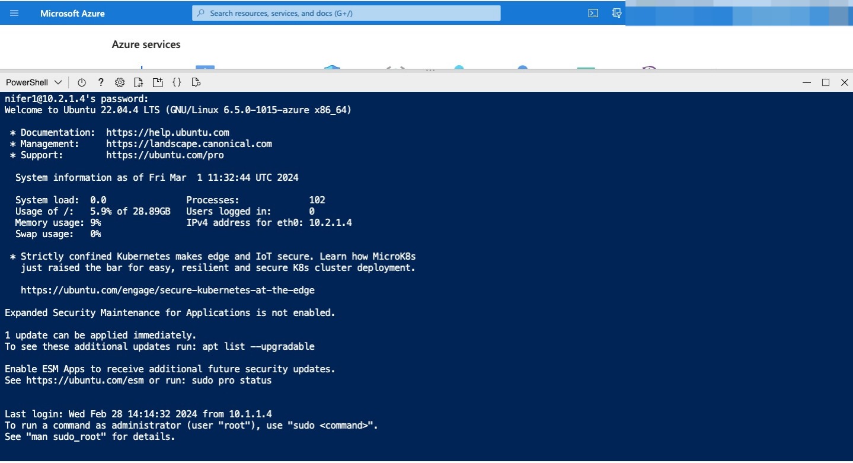
Task: Click the IPv4 address value 10.2.1.4
Action: [331, 223]
